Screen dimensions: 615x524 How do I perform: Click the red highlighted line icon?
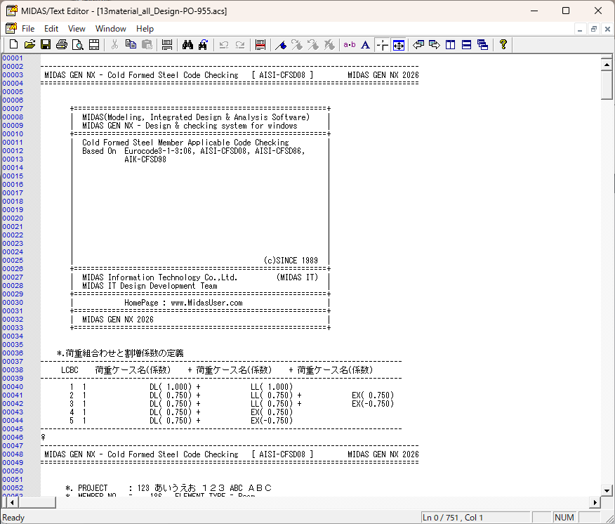point(260,45)
